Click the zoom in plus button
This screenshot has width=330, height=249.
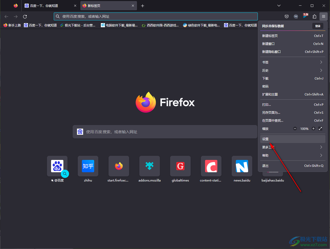(313, 129)
